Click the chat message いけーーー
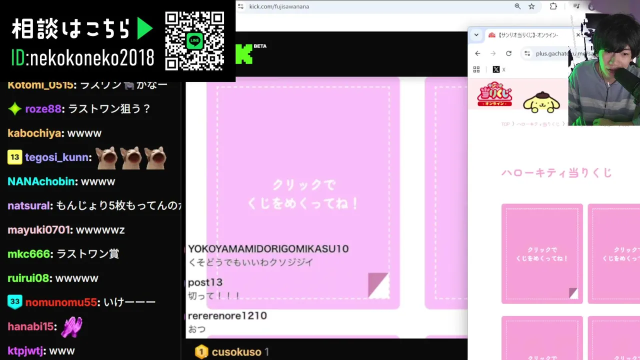The image size is (640, 360). [x=129, y=302]
